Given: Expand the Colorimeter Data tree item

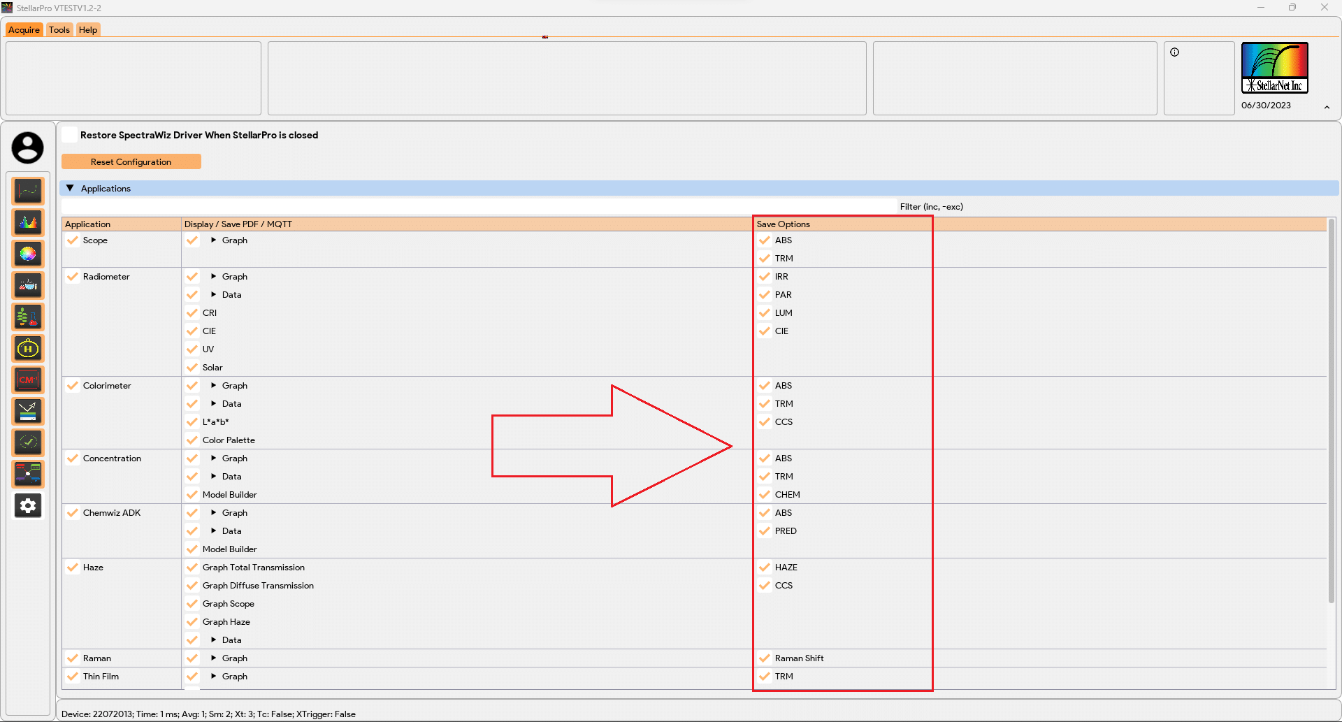Looking at the screenshot, I should tap(213, 404).
